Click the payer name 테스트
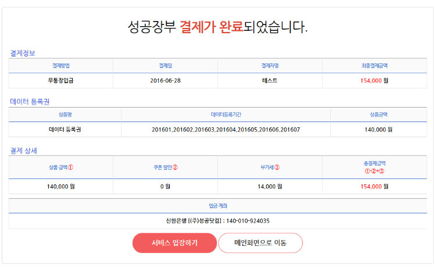The width and height of the screenshot is (436, 275). (270, 81)
